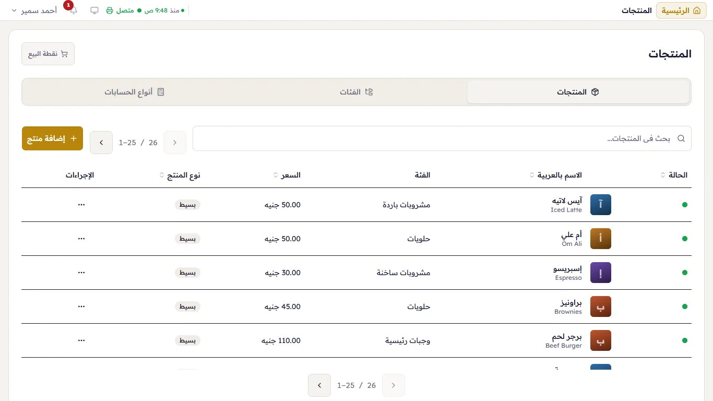This screenshot has width=713, height=401.
Task: Switch to the الفئات tab
Action: click(x=356, y=92)
